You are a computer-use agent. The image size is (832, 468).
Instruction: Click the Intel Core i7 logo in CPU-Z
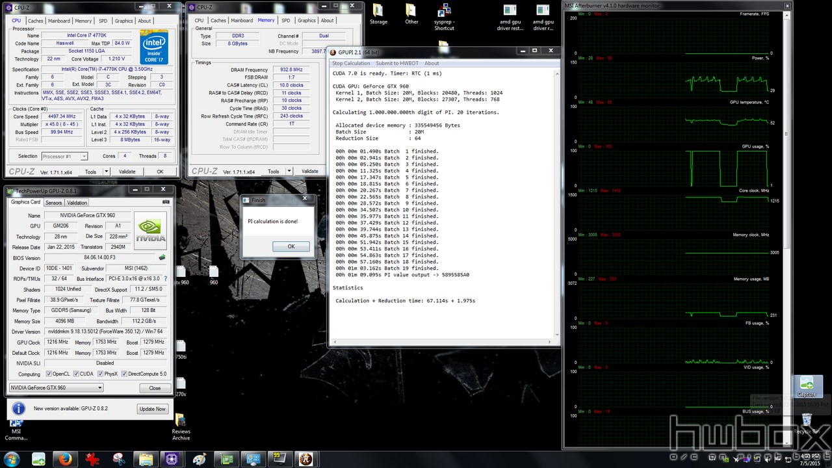click(153, 47)
